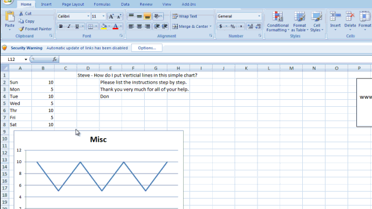Image resolution: width=372 pixels, height=209 pixels.
Task: Open the Calibri font name dropdown
Action: pyautogui.click(x=88, y=16)
